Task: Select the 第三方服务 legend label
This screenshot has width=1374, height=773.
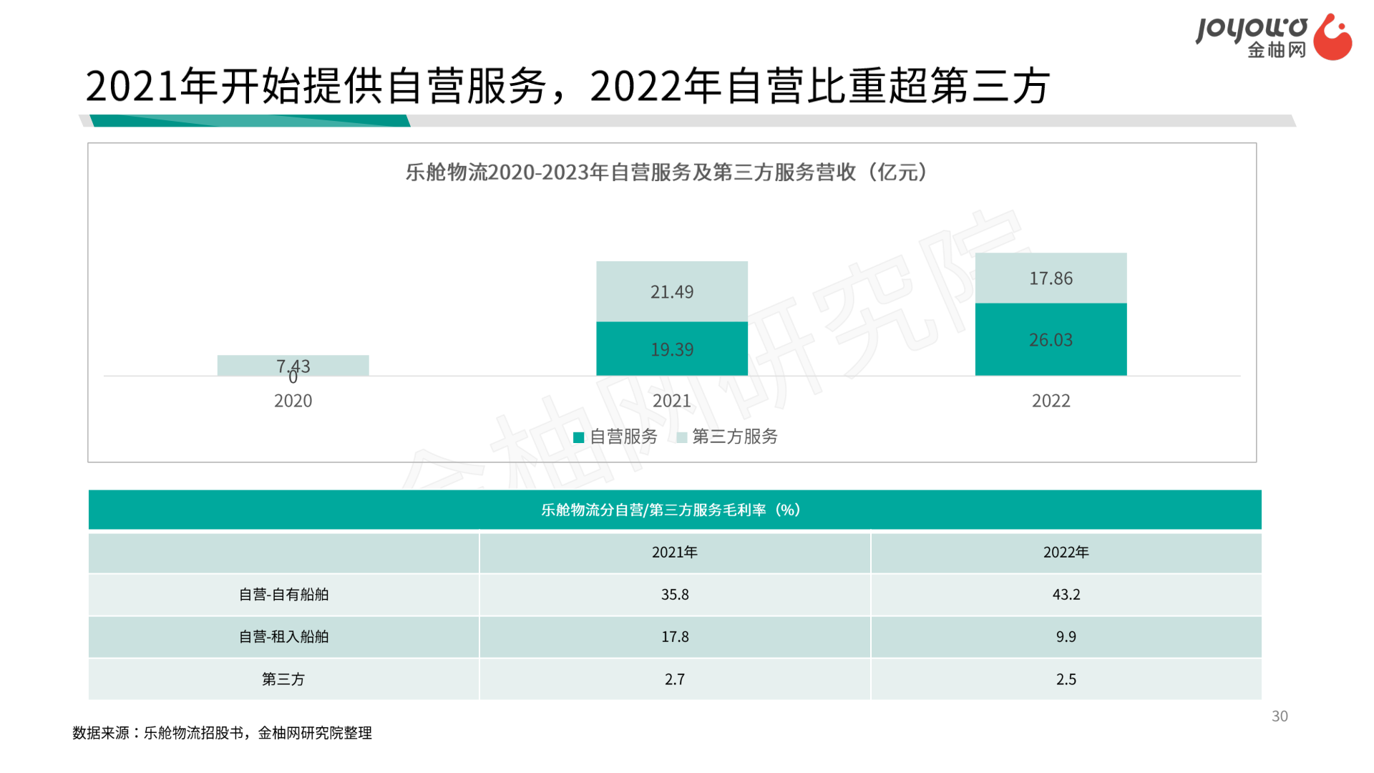Action: tap(735, 437)
